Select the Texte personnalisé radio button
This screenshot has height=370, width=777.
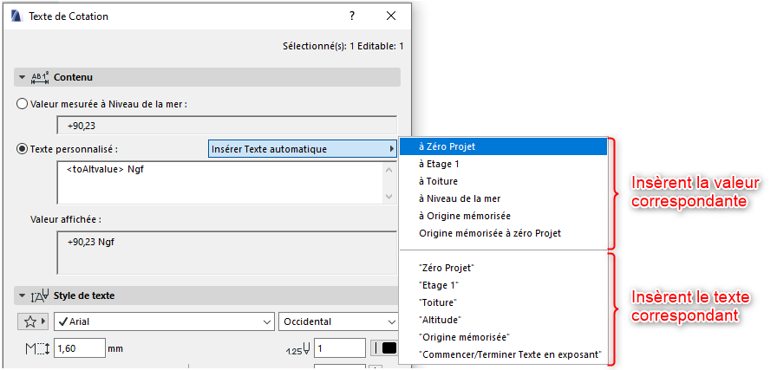pyautogui.click(x=23, y=149)
